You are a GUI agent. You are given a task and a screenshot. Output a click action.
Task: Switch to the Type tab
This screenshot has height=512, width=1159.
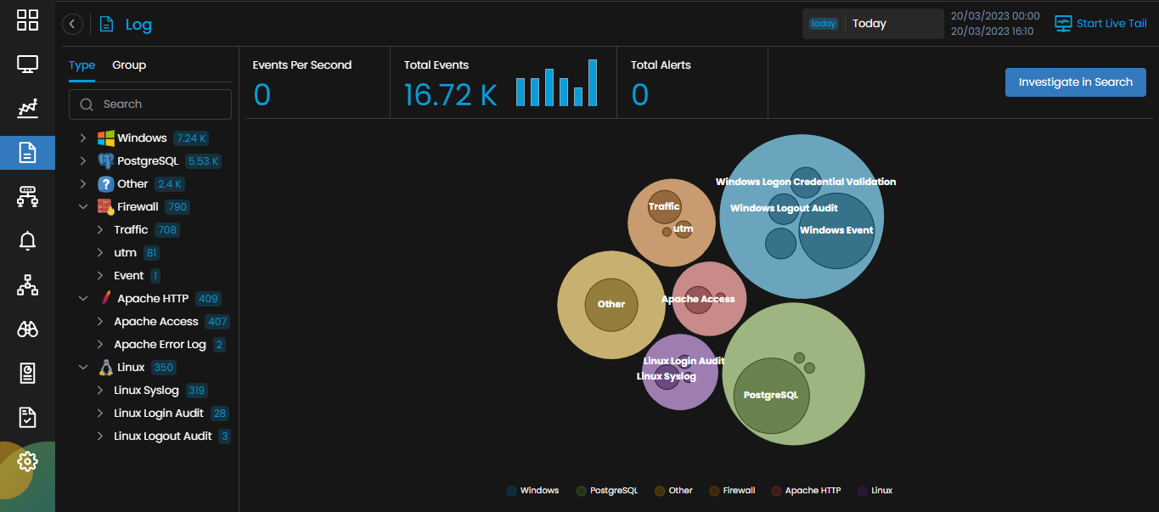coord(82,65)
